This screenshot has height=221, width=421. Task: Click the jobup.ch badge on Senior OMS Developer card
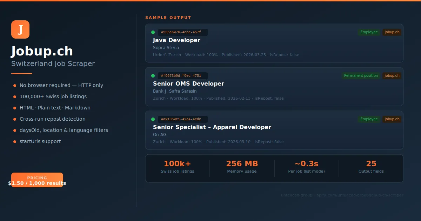(x=392, y=75)
